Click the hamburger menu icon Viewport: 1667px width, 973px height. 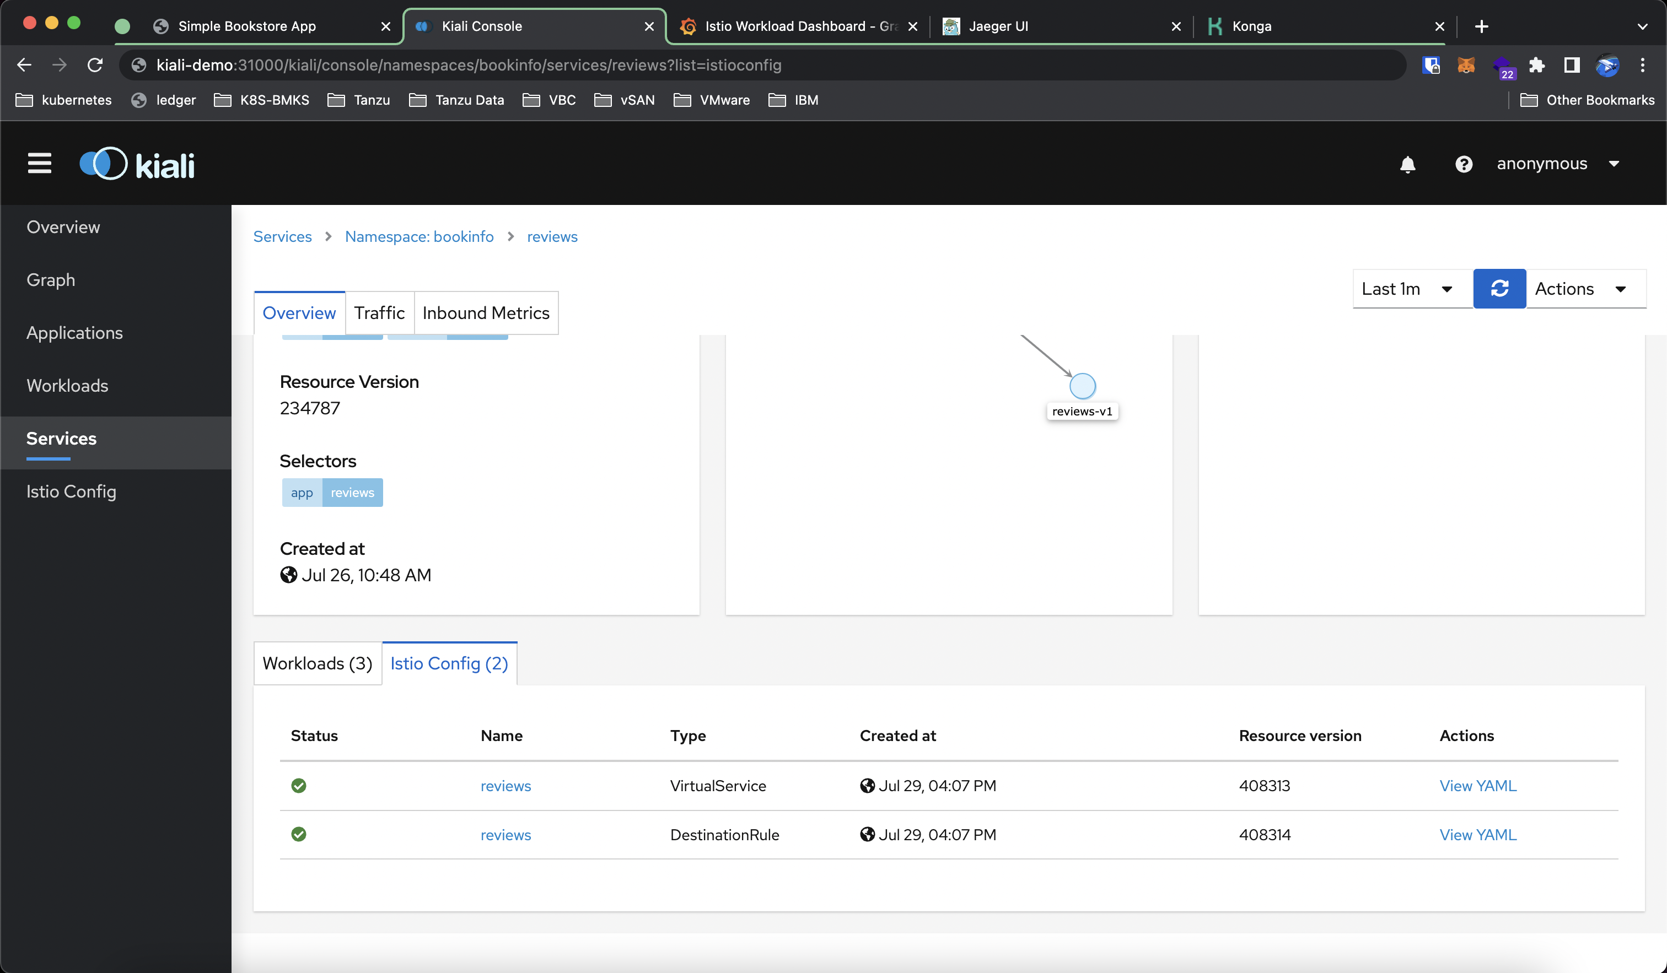coord(39,162)
